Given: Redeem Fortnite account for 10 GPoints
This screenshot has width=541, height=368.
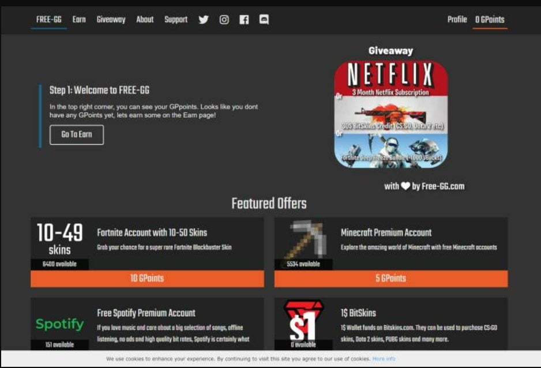Looking at the screenshot, I should tap(147, 279).
